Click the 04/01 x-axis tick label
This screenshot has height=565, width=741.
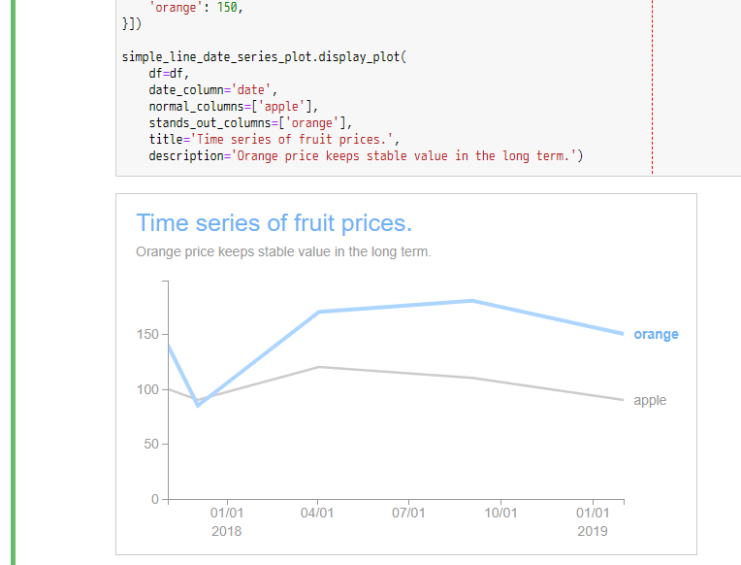[x=318, y=514]
